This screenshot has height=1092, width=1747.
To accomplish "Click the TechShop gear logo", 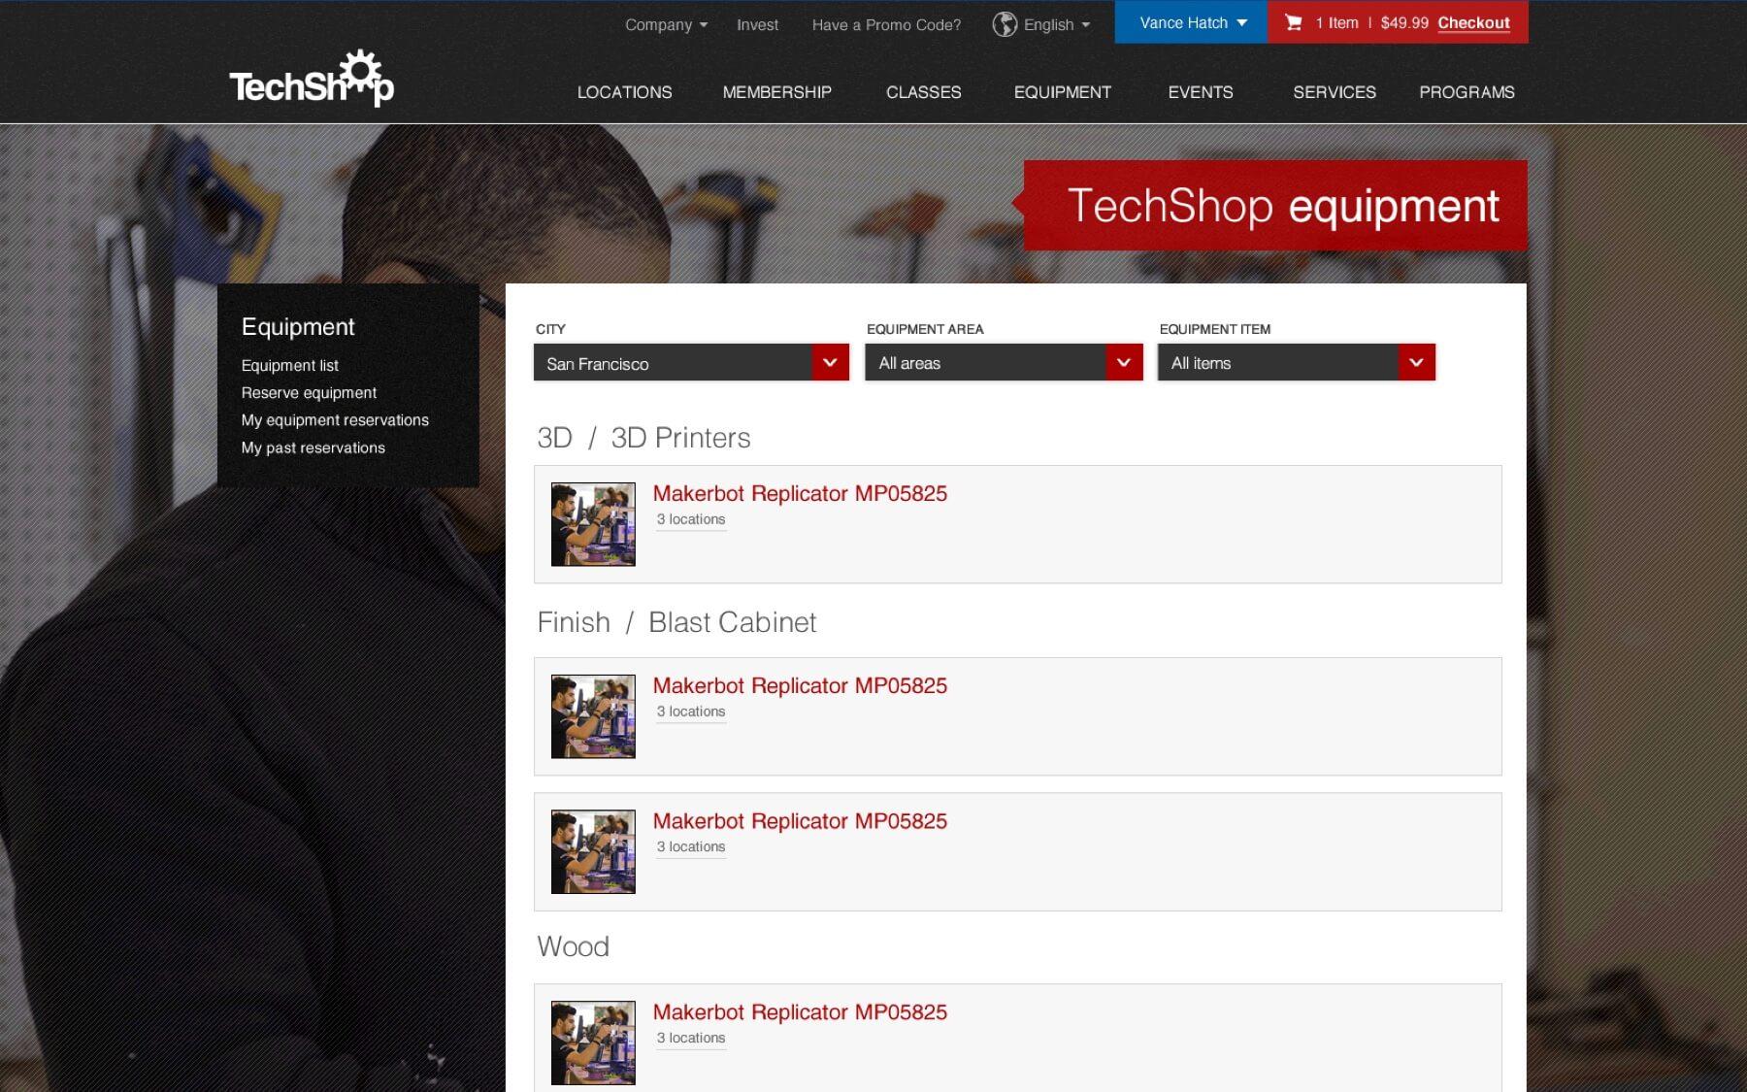I will (x=312, y=80).
